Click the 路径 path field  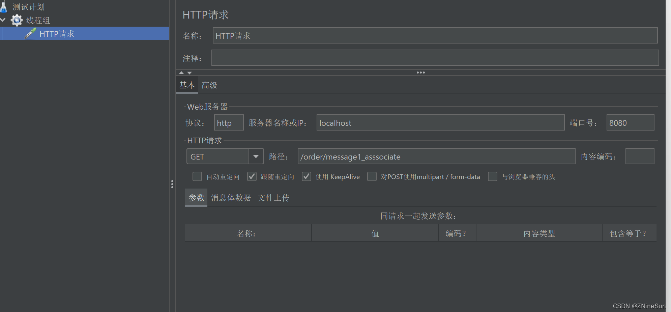point(436,156)
